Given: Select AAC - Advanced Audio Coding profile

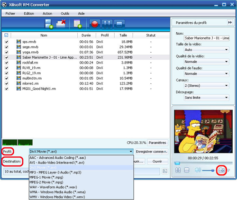Looking at the screenshot, I should (82, 158).
